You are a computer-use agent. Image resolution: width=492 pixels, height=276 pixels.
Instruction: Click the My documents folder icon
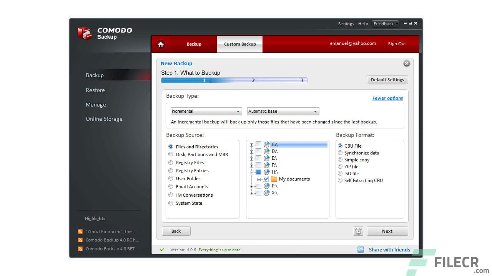[273, 179]
